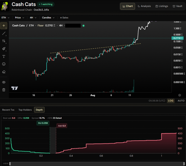Viewport: 186px width, 166px height.
Task: Click the depth VIEW slider left handle
Action: 10,164
